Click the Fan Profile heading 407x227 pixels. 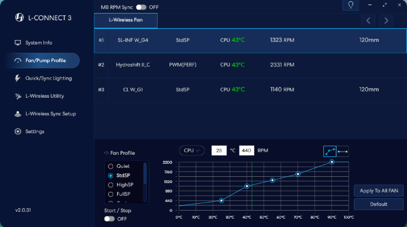[x=123, y=153]
